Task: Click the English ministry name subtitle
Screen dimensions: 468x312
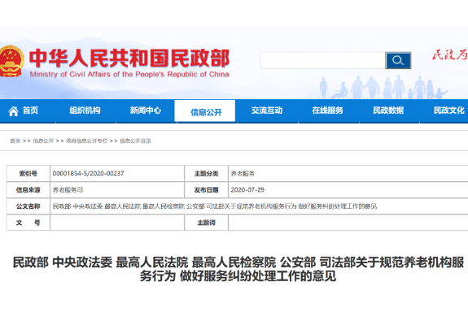Action: [129, 74]
